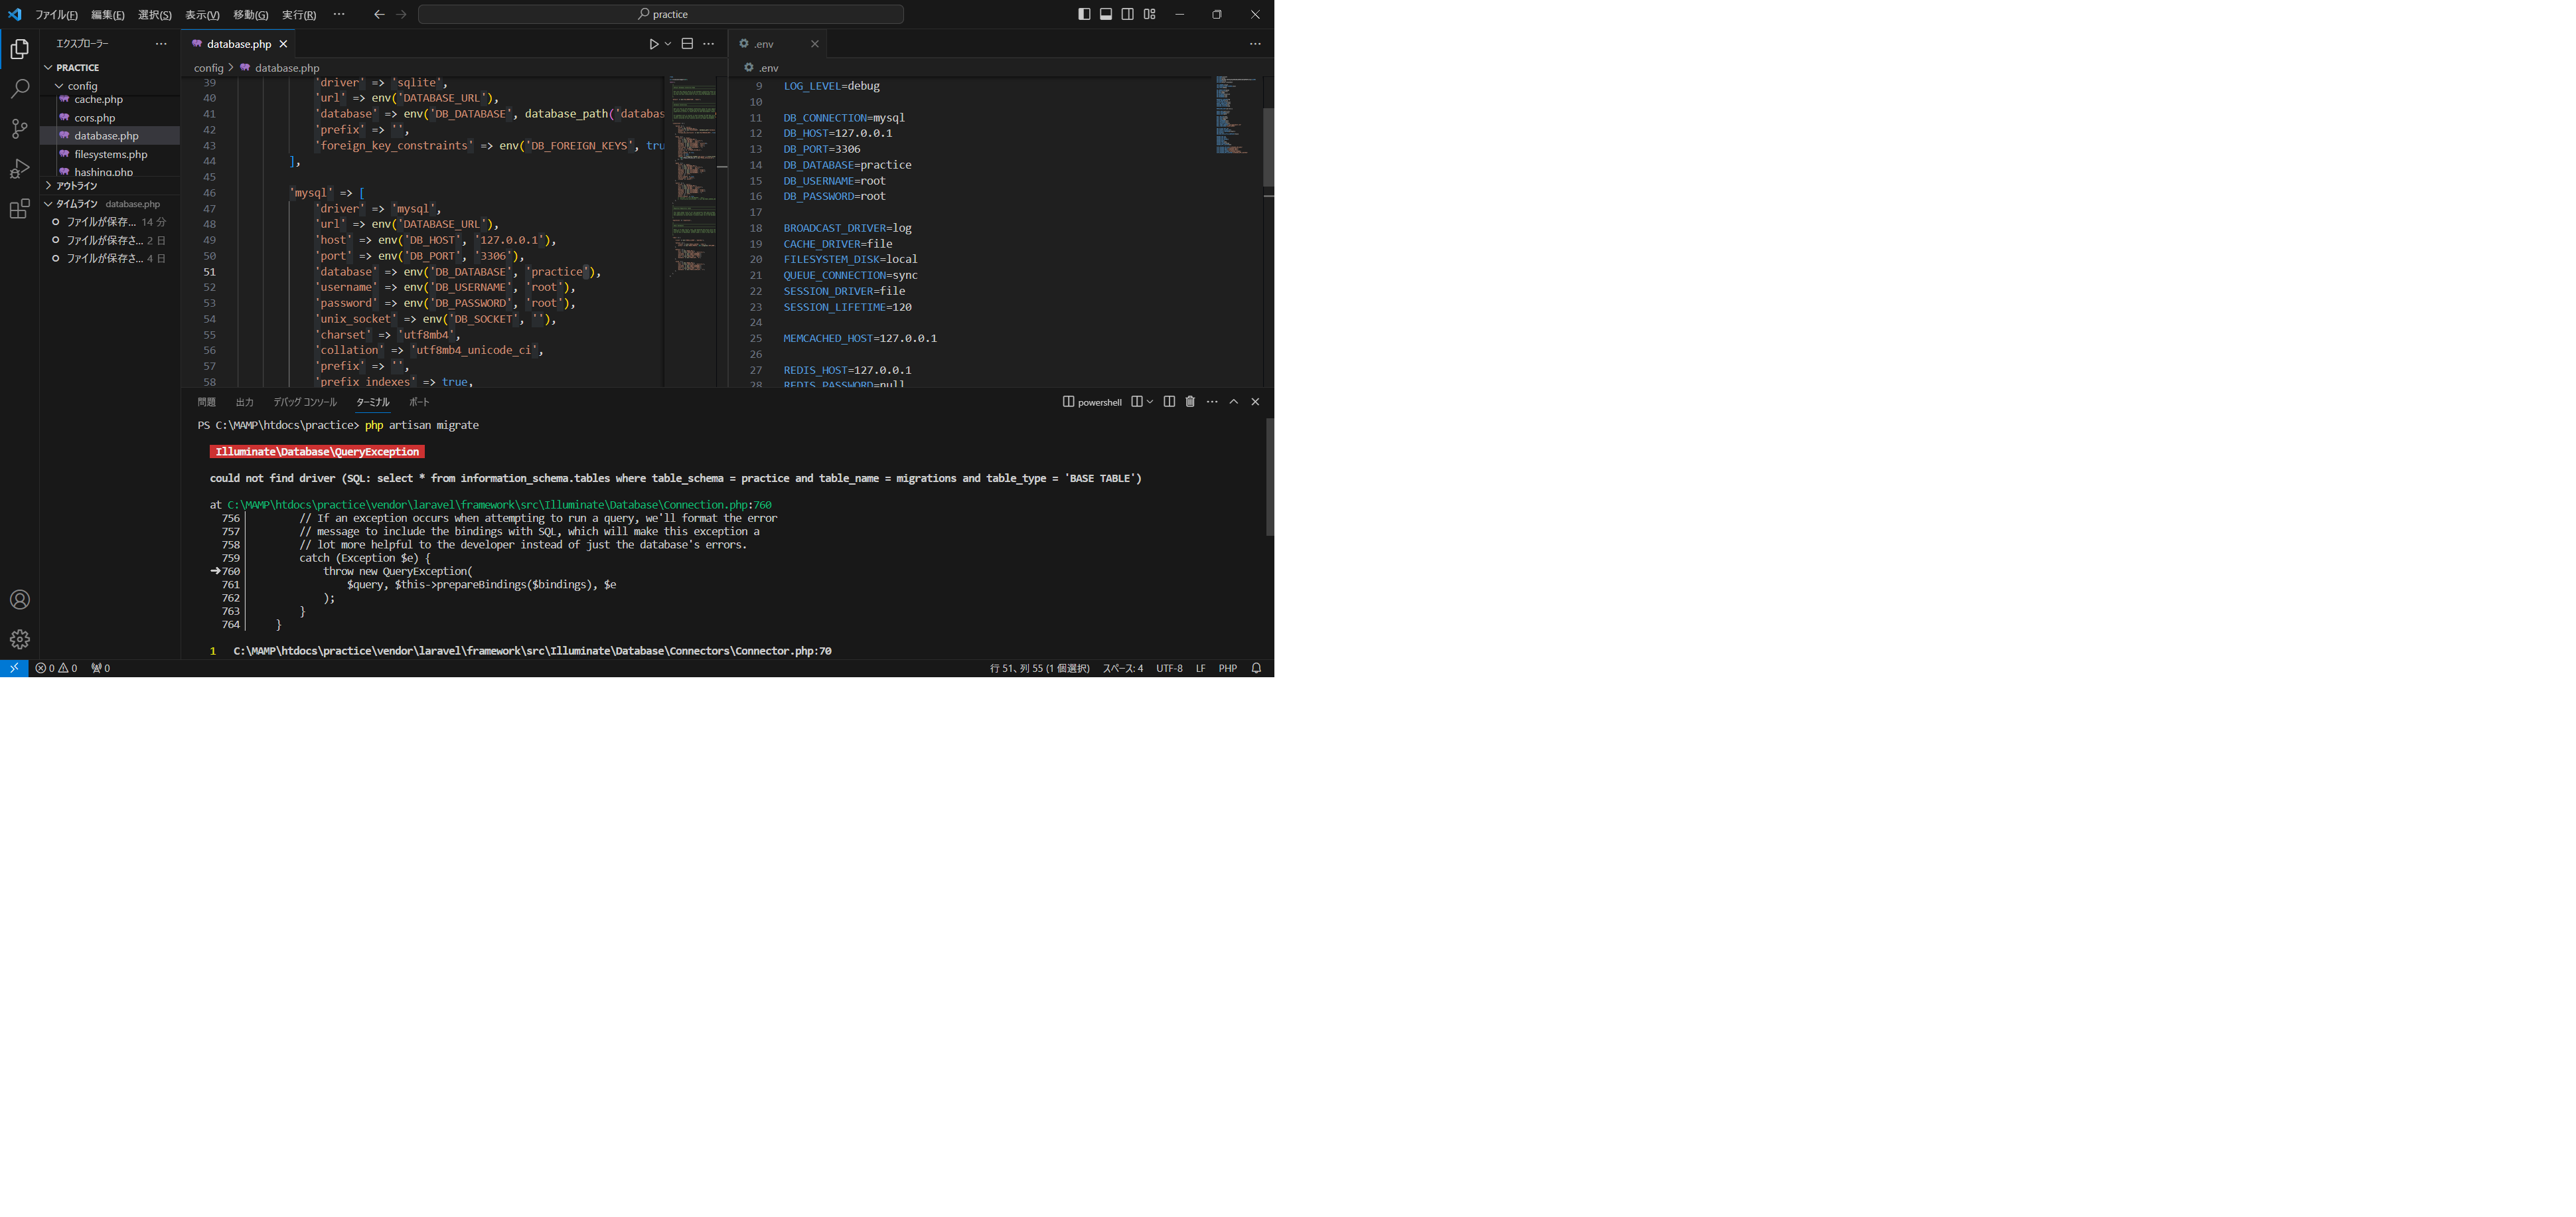Image resolution: width=2576 pixels, height=1217 pixels.
Task: Close the .env tab
Action: (815, 44)
